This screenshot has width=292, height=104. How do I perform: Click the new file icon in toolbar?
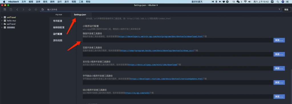[x=5, y=9]
